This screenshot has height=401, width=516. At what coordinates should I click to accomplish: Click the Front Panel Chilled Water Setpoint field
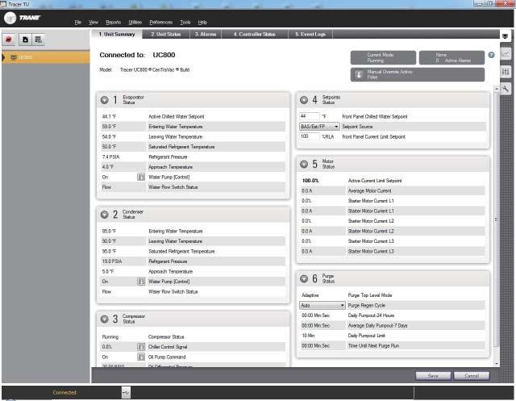point(310,116)
